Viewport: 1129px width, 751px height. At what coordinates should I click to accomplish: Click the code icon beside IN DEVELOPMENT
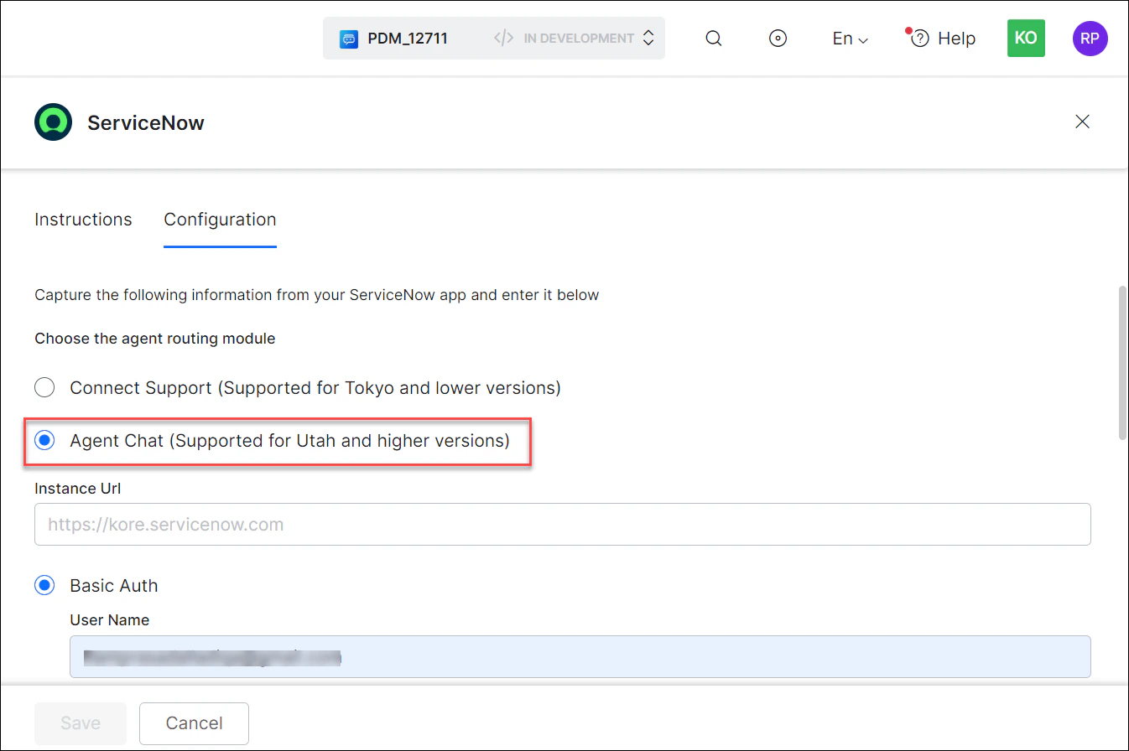pyautogui.click(x=502, y=38)
